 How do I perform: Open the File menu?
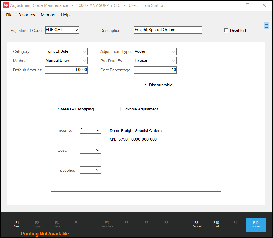click(9, 15)
